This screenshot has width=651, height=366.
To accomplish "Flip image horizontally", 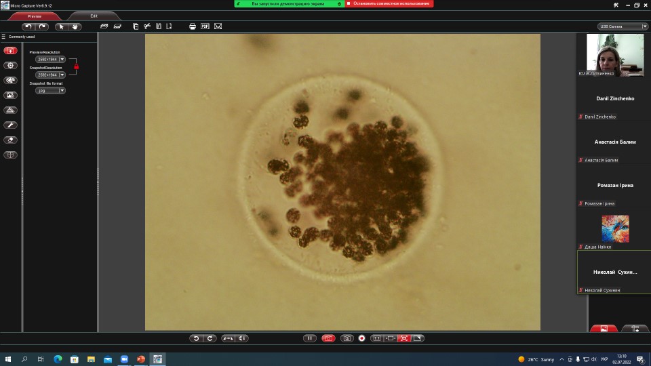I will 228,338.
